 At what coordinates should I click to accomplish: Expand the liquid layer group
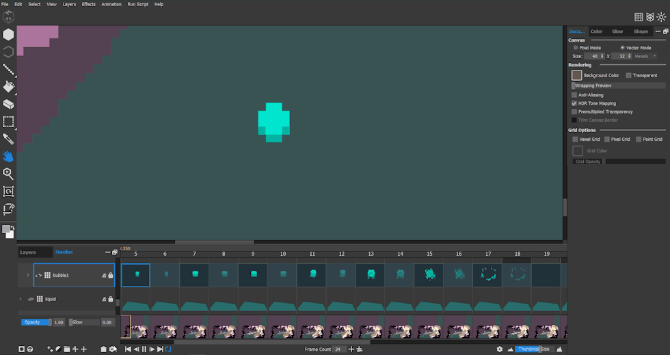[21, 299]
